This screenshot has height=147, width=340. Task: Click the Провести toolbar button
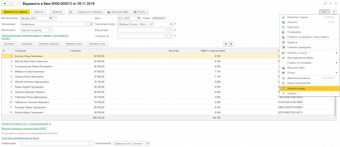point(57,12)
